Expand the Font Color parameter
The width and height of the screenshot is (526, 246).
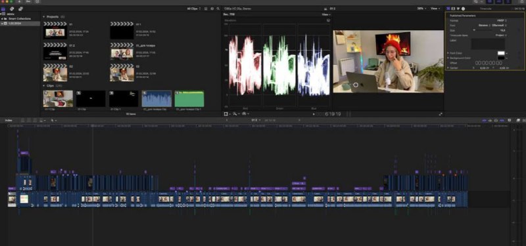point(448,53)
